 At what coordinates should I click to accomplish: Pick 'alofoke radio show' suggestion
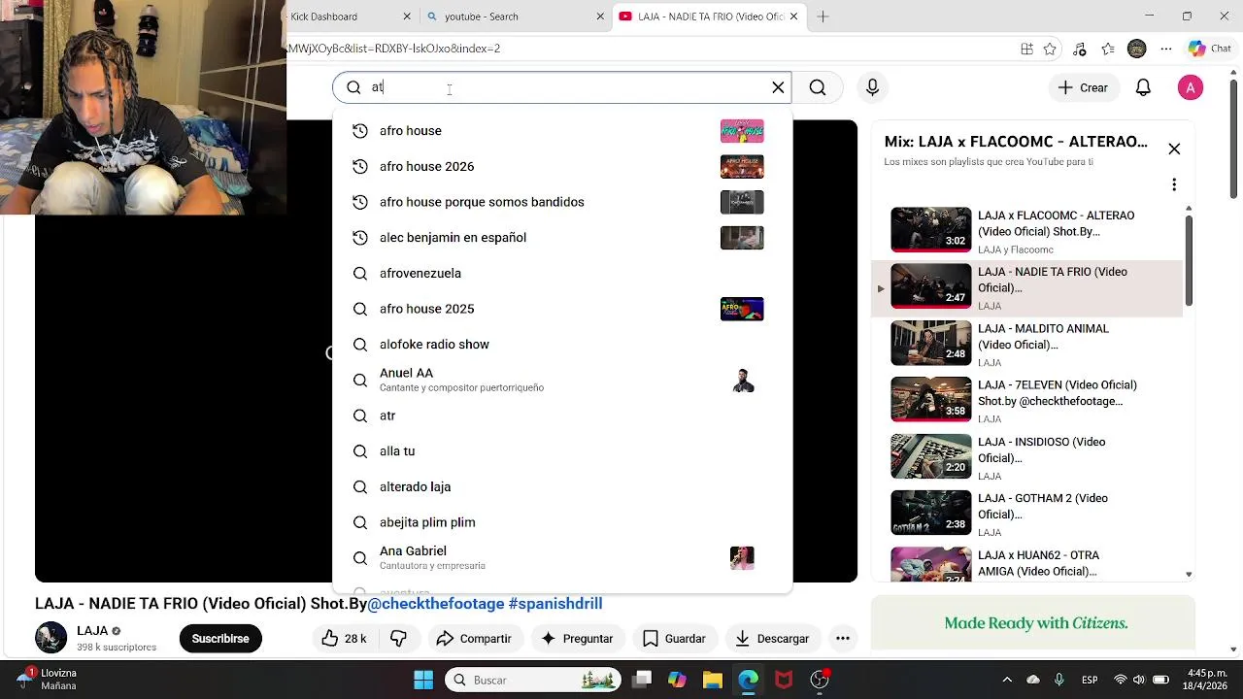click(x=562, y=345)
